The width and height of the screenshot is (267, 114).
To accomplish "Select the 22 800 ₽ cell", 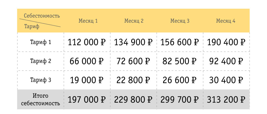I will (133, 80).
